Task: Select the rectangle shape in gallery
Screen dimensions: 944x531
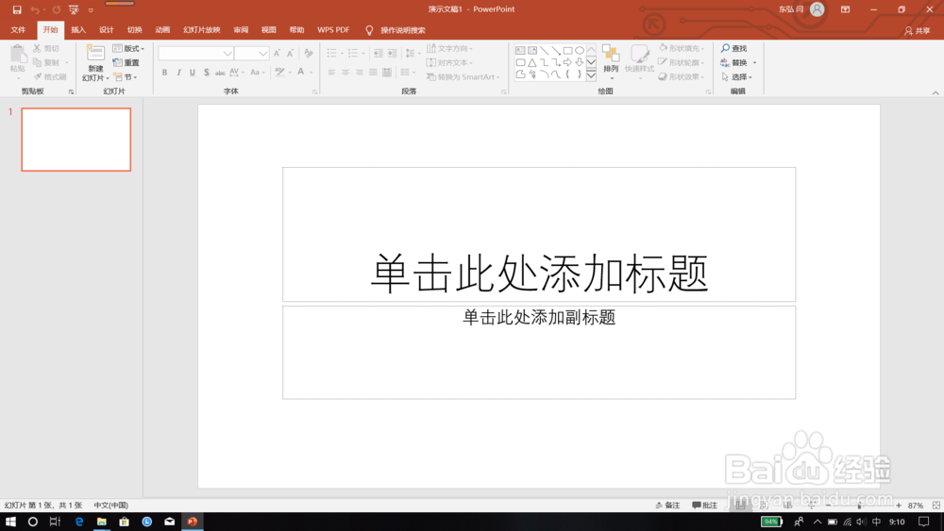Action: click(567, 51)
